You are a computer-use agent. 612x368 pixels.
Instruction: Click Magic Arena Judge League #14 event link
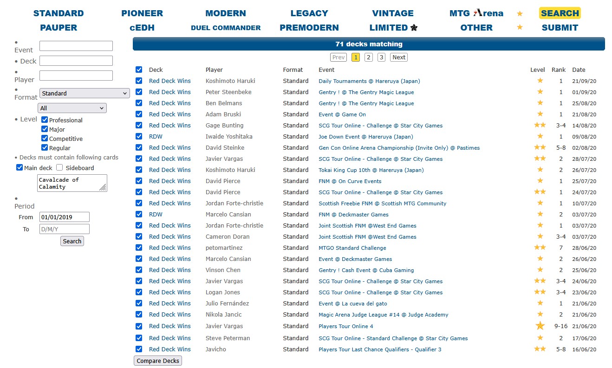tap(384, 315)
